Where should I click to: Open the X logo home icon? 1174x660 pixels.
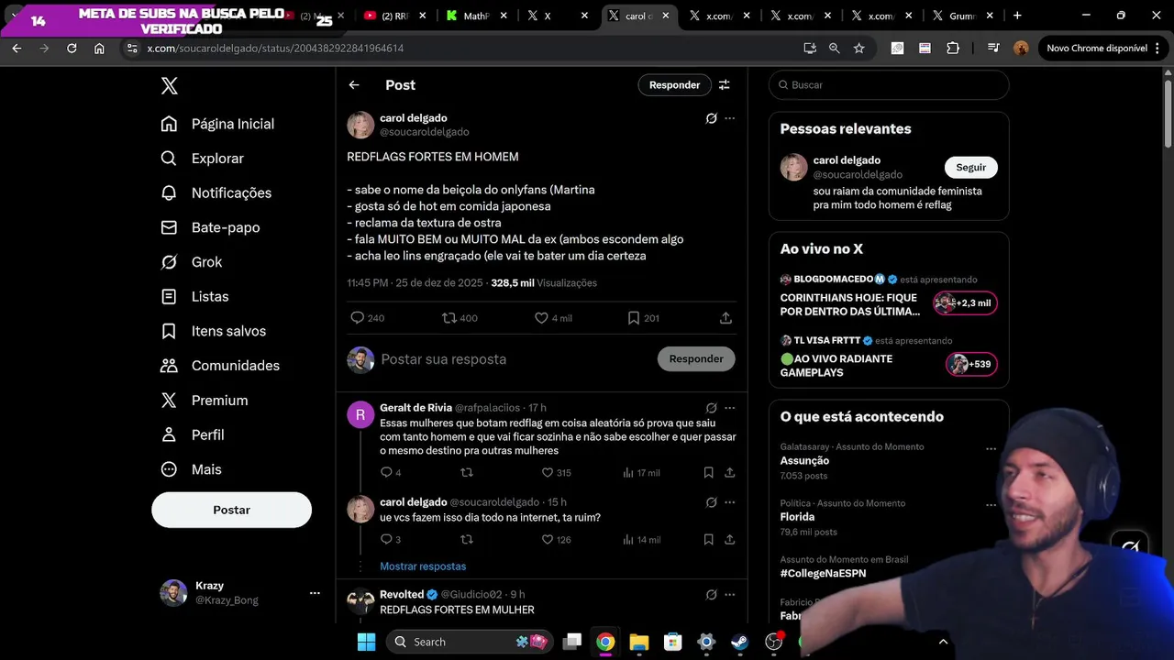pos(169,86)
